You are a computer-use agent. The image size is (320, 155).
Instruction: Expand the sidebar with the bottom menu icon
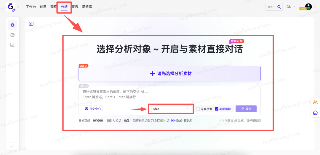(x=12, y=146)
